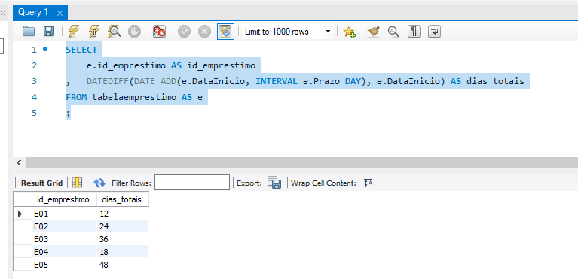Select the E03 cell

coord(65,239)
